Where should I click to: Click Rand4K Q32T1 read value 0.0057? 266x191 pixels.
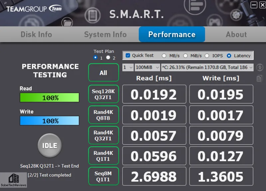(154, 135)
